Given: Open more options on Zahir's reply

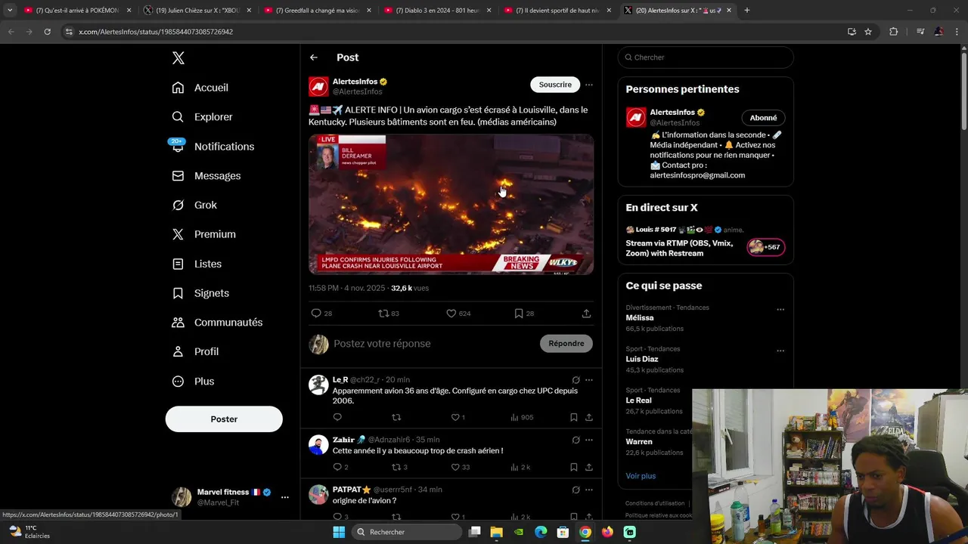Looking at the screenshot, I should tap(589, 440).
